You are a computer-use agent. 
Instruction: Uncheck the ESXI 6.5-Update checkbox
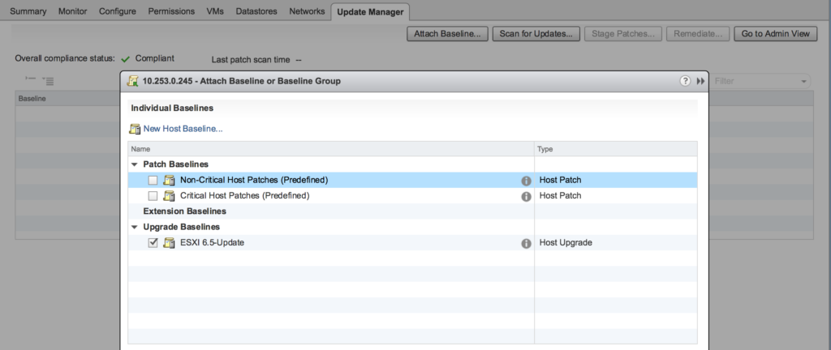(x=153, y=243)
